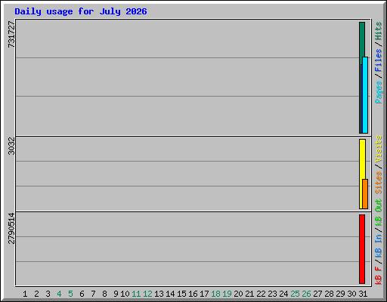
Task: Click day 19 on the x-axis
Action: [x=227, y=294]
